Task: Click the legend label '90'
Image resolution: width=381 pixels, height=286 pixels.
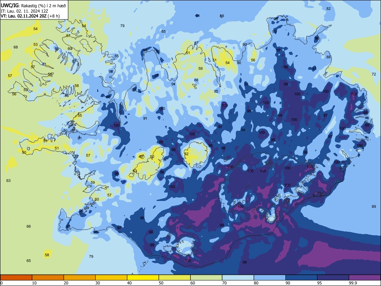Action: [288, 283]
